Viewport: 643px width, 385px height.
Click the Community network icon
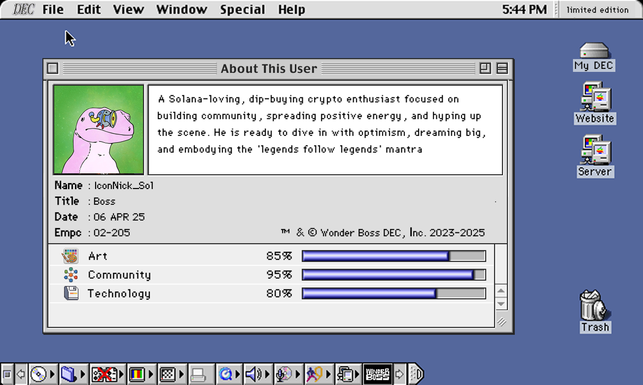(x=71, y=275)
